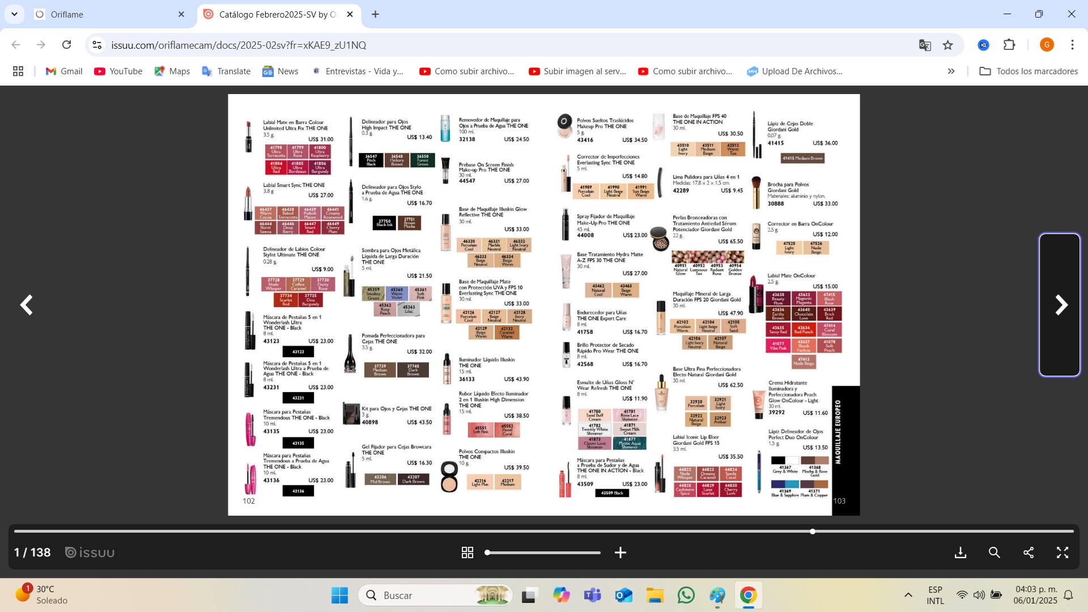The image size is (1088, 612).
Task: Open the News bookmark
Action: click(280, 71)
